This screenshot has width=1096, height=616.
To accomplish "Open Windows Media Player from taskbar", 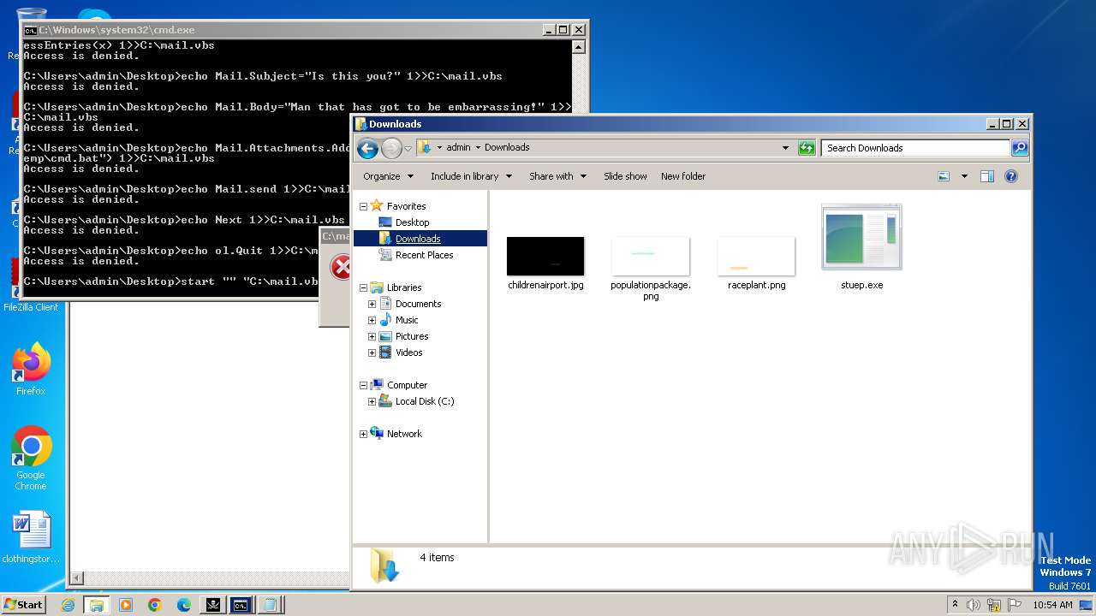I will [126, 605].
